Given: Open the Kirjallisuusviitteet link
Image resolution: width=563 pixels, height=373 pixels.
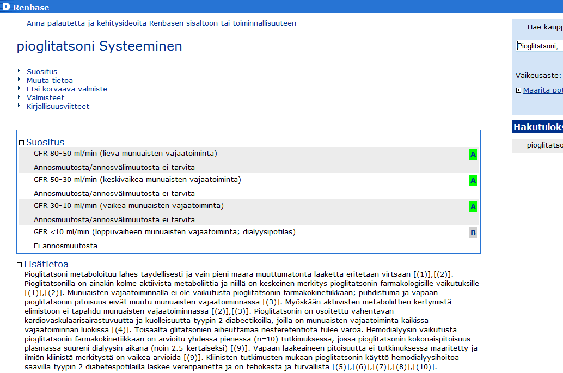Looking at the screenshot, I should point(58,106).
